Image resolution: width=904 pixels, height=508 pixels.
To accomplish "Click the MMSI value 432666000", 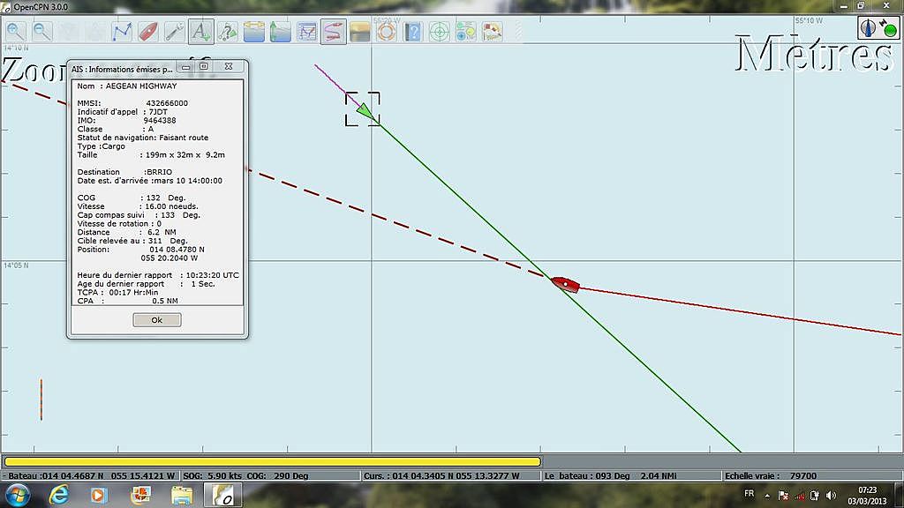I will 167,103.
